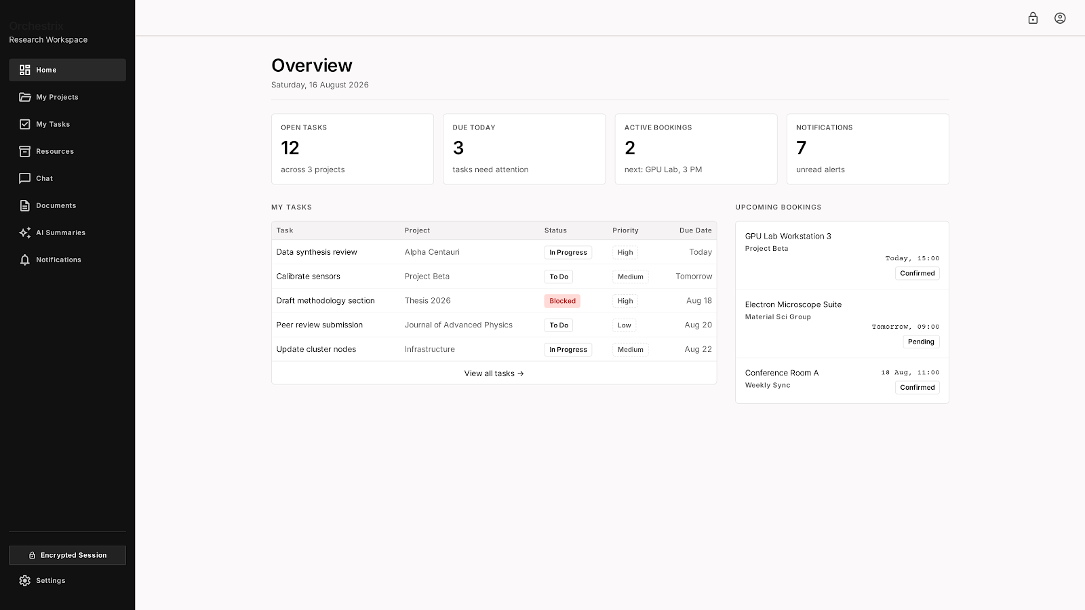Click the Infrastructure project cell
The height and width of the screenshot is (610, 1085).
click(430, 350)
